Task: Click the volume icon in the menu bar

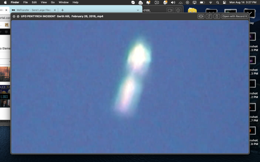Action: tap(173, 2)
